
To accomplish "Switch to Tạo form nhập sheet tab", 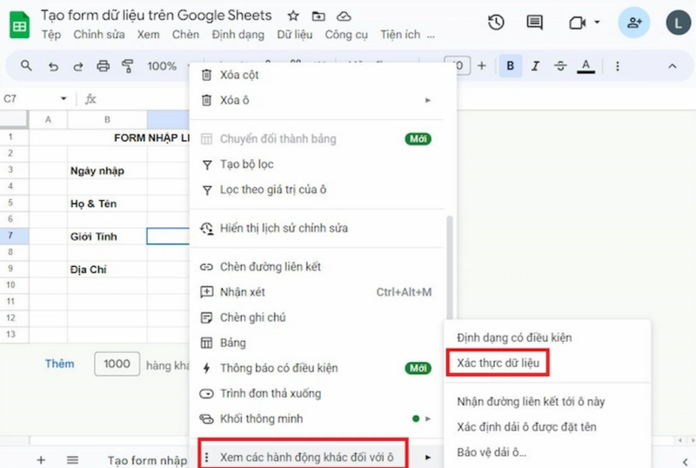I will coord(147,460).
